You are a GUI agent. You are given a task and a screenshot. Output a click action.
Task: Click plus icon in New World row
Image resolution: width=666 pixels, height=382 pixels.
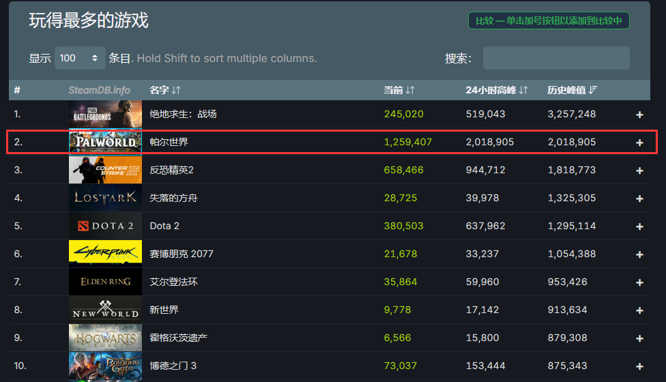click(639, 310)
